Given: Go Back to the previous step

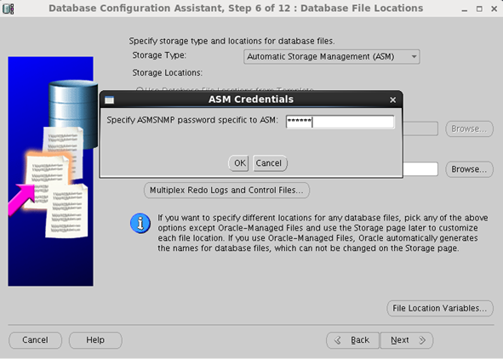Looking at the screenshot, I should [x=353, y=339].
